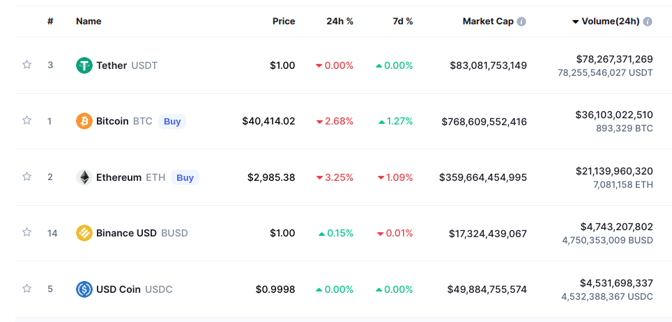This screenshot has height=322, width=672.
Task: Open the Market Cap info tooltip icon
Action: click(521, 22)
